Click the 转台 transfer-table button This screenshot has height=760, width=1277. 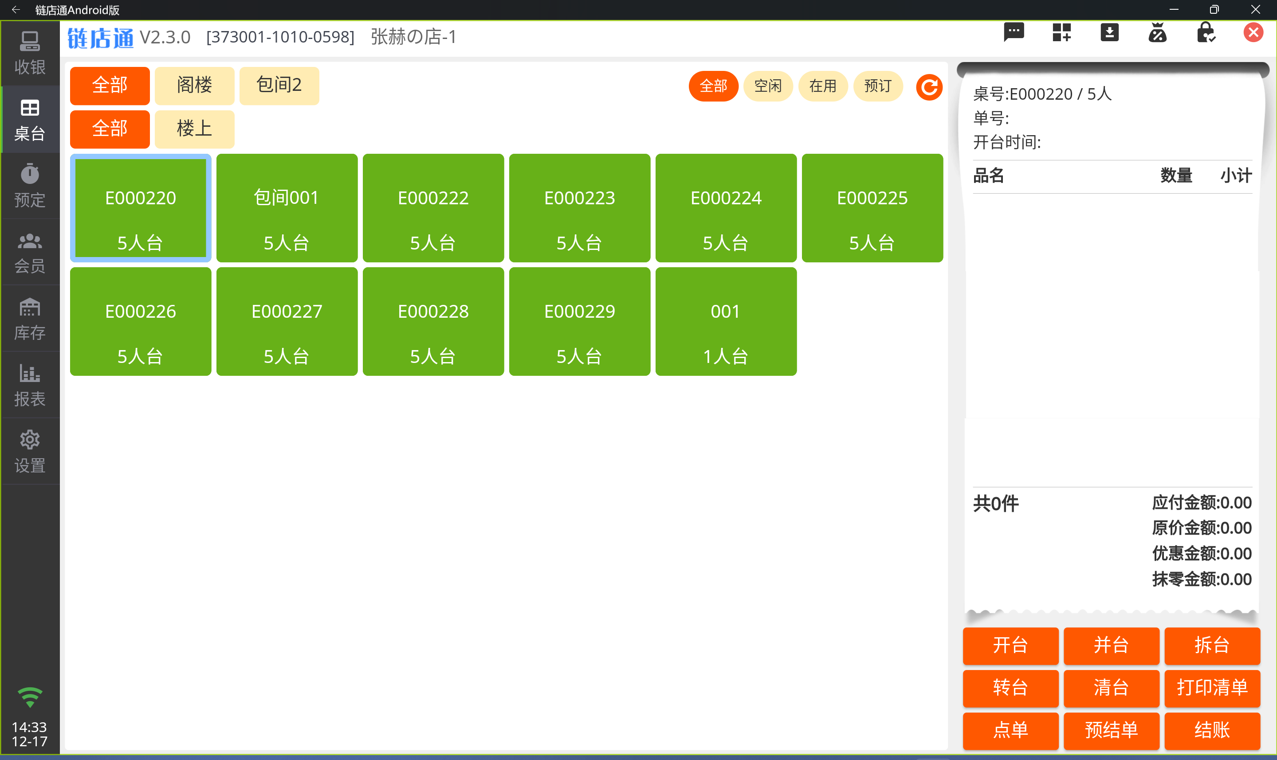click(x=1010, y=688)
